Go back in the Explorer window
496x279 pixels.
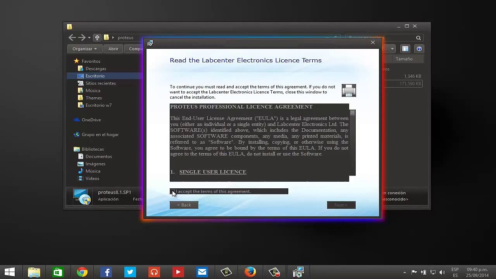pyautogui.click(x=72, y=38)
